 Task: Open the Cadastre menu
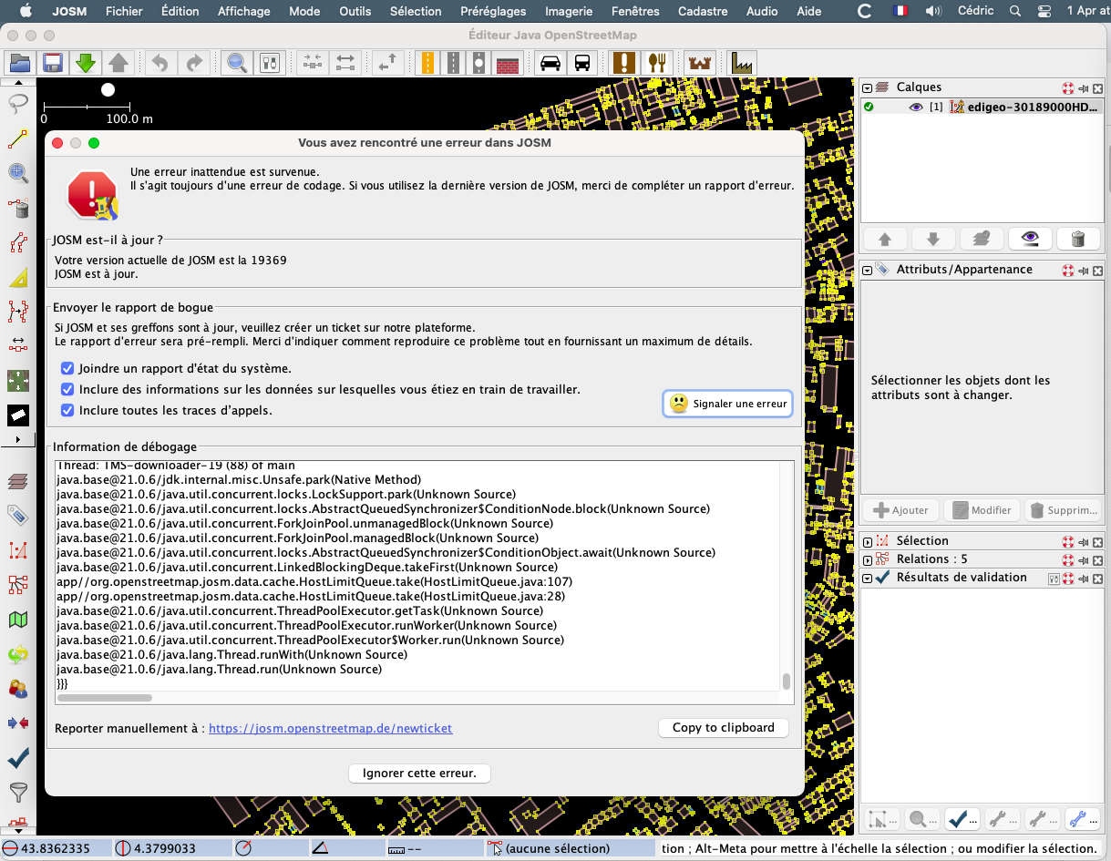pyautogui.click(x=703, y=11)
